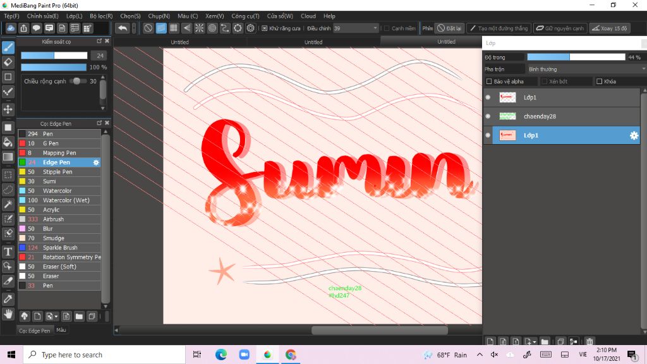Select Watercolor (Wet) brush
Image resolution: width=647 pixels, height=364 pixels.
(x=59, y=200)
